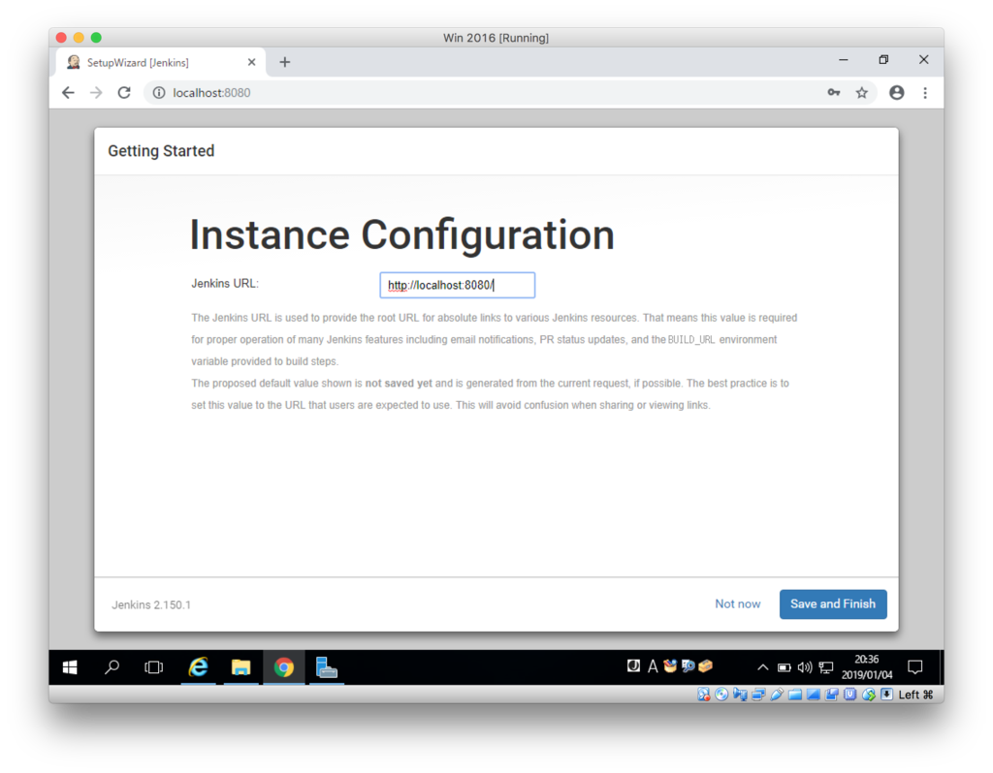Open Server Manager from the taskbar
The width and height of the screenshot is (993, 773).
[326, 667]
